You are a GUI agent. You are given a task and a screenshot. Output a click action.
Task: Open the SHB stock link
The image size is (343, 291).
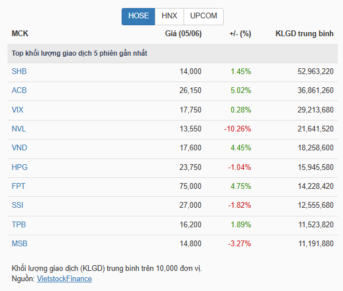[20, 71]
